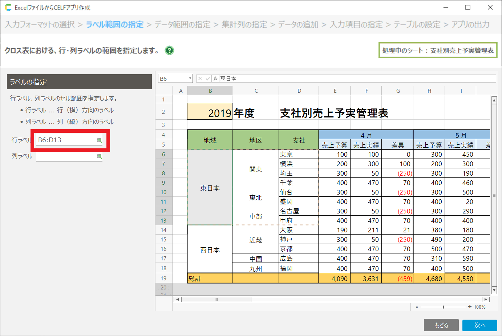The image size is (502, 336).
Task: Click the vertical scrollbar down arrow
Action: 494,290
